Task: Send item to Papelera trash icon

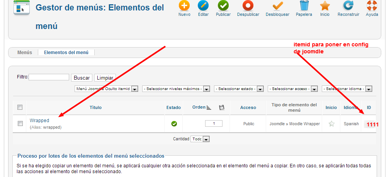Action: coord(304,6)
